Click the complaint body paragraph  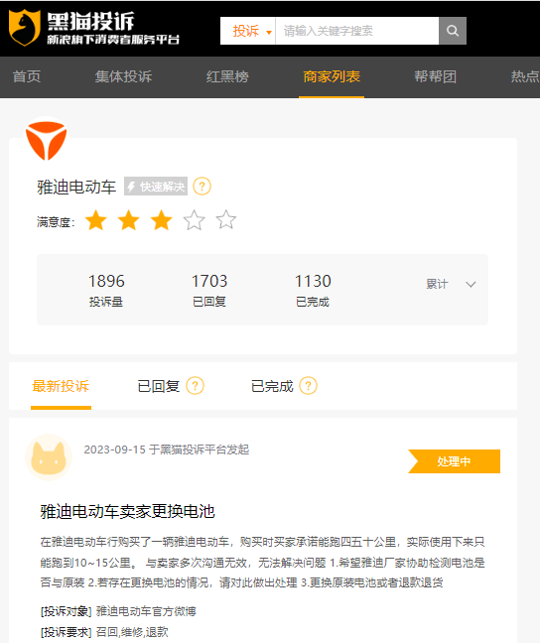263,563
